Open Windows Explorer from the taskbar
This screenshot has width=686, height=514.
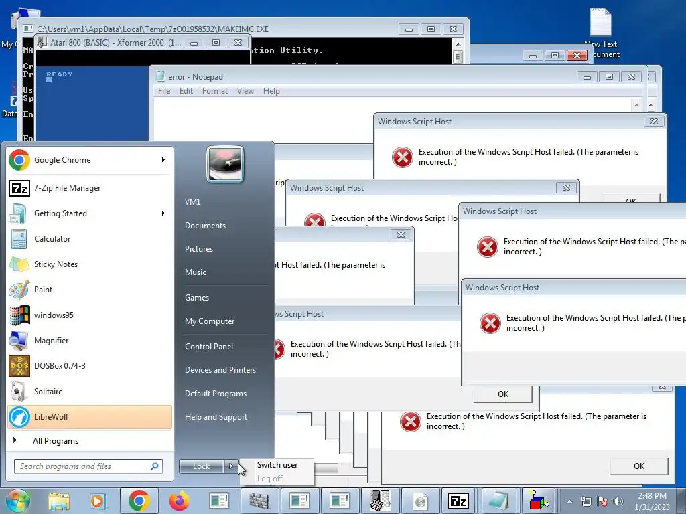(59, 501)
